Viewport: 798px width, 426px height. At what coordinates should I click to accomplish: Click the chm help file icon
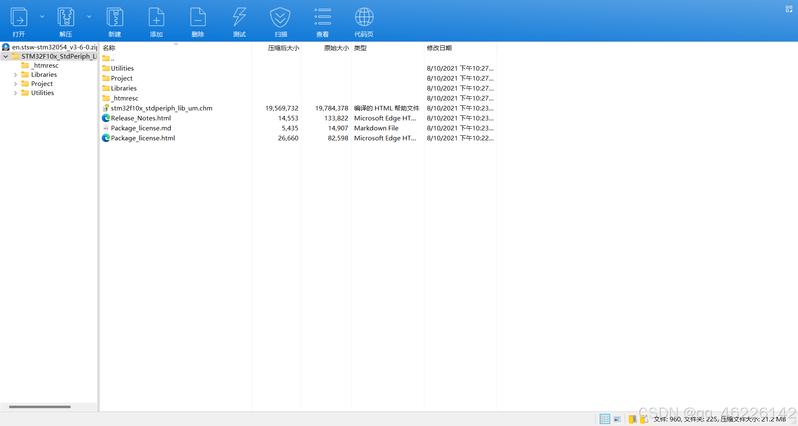[x=106, y=108]
